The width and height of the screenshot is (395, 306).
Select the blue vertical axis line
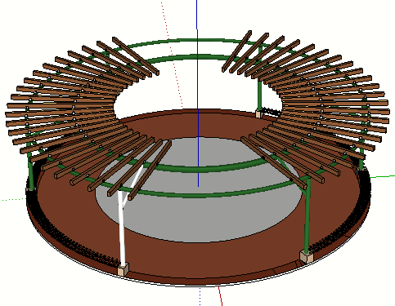click(198, 92)
